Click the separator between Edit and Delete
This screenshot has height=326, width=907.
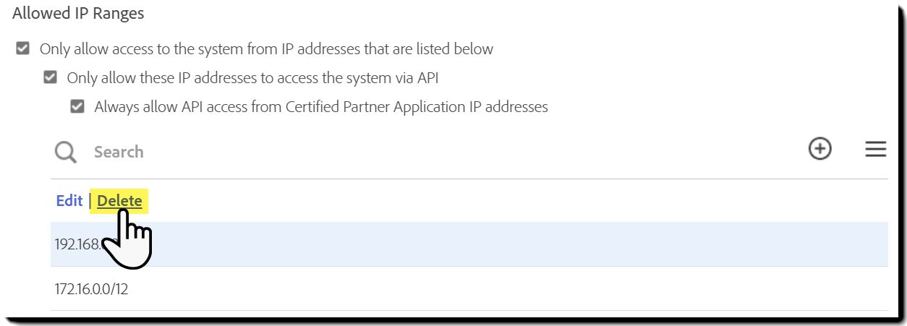click(x=90, y=201)
